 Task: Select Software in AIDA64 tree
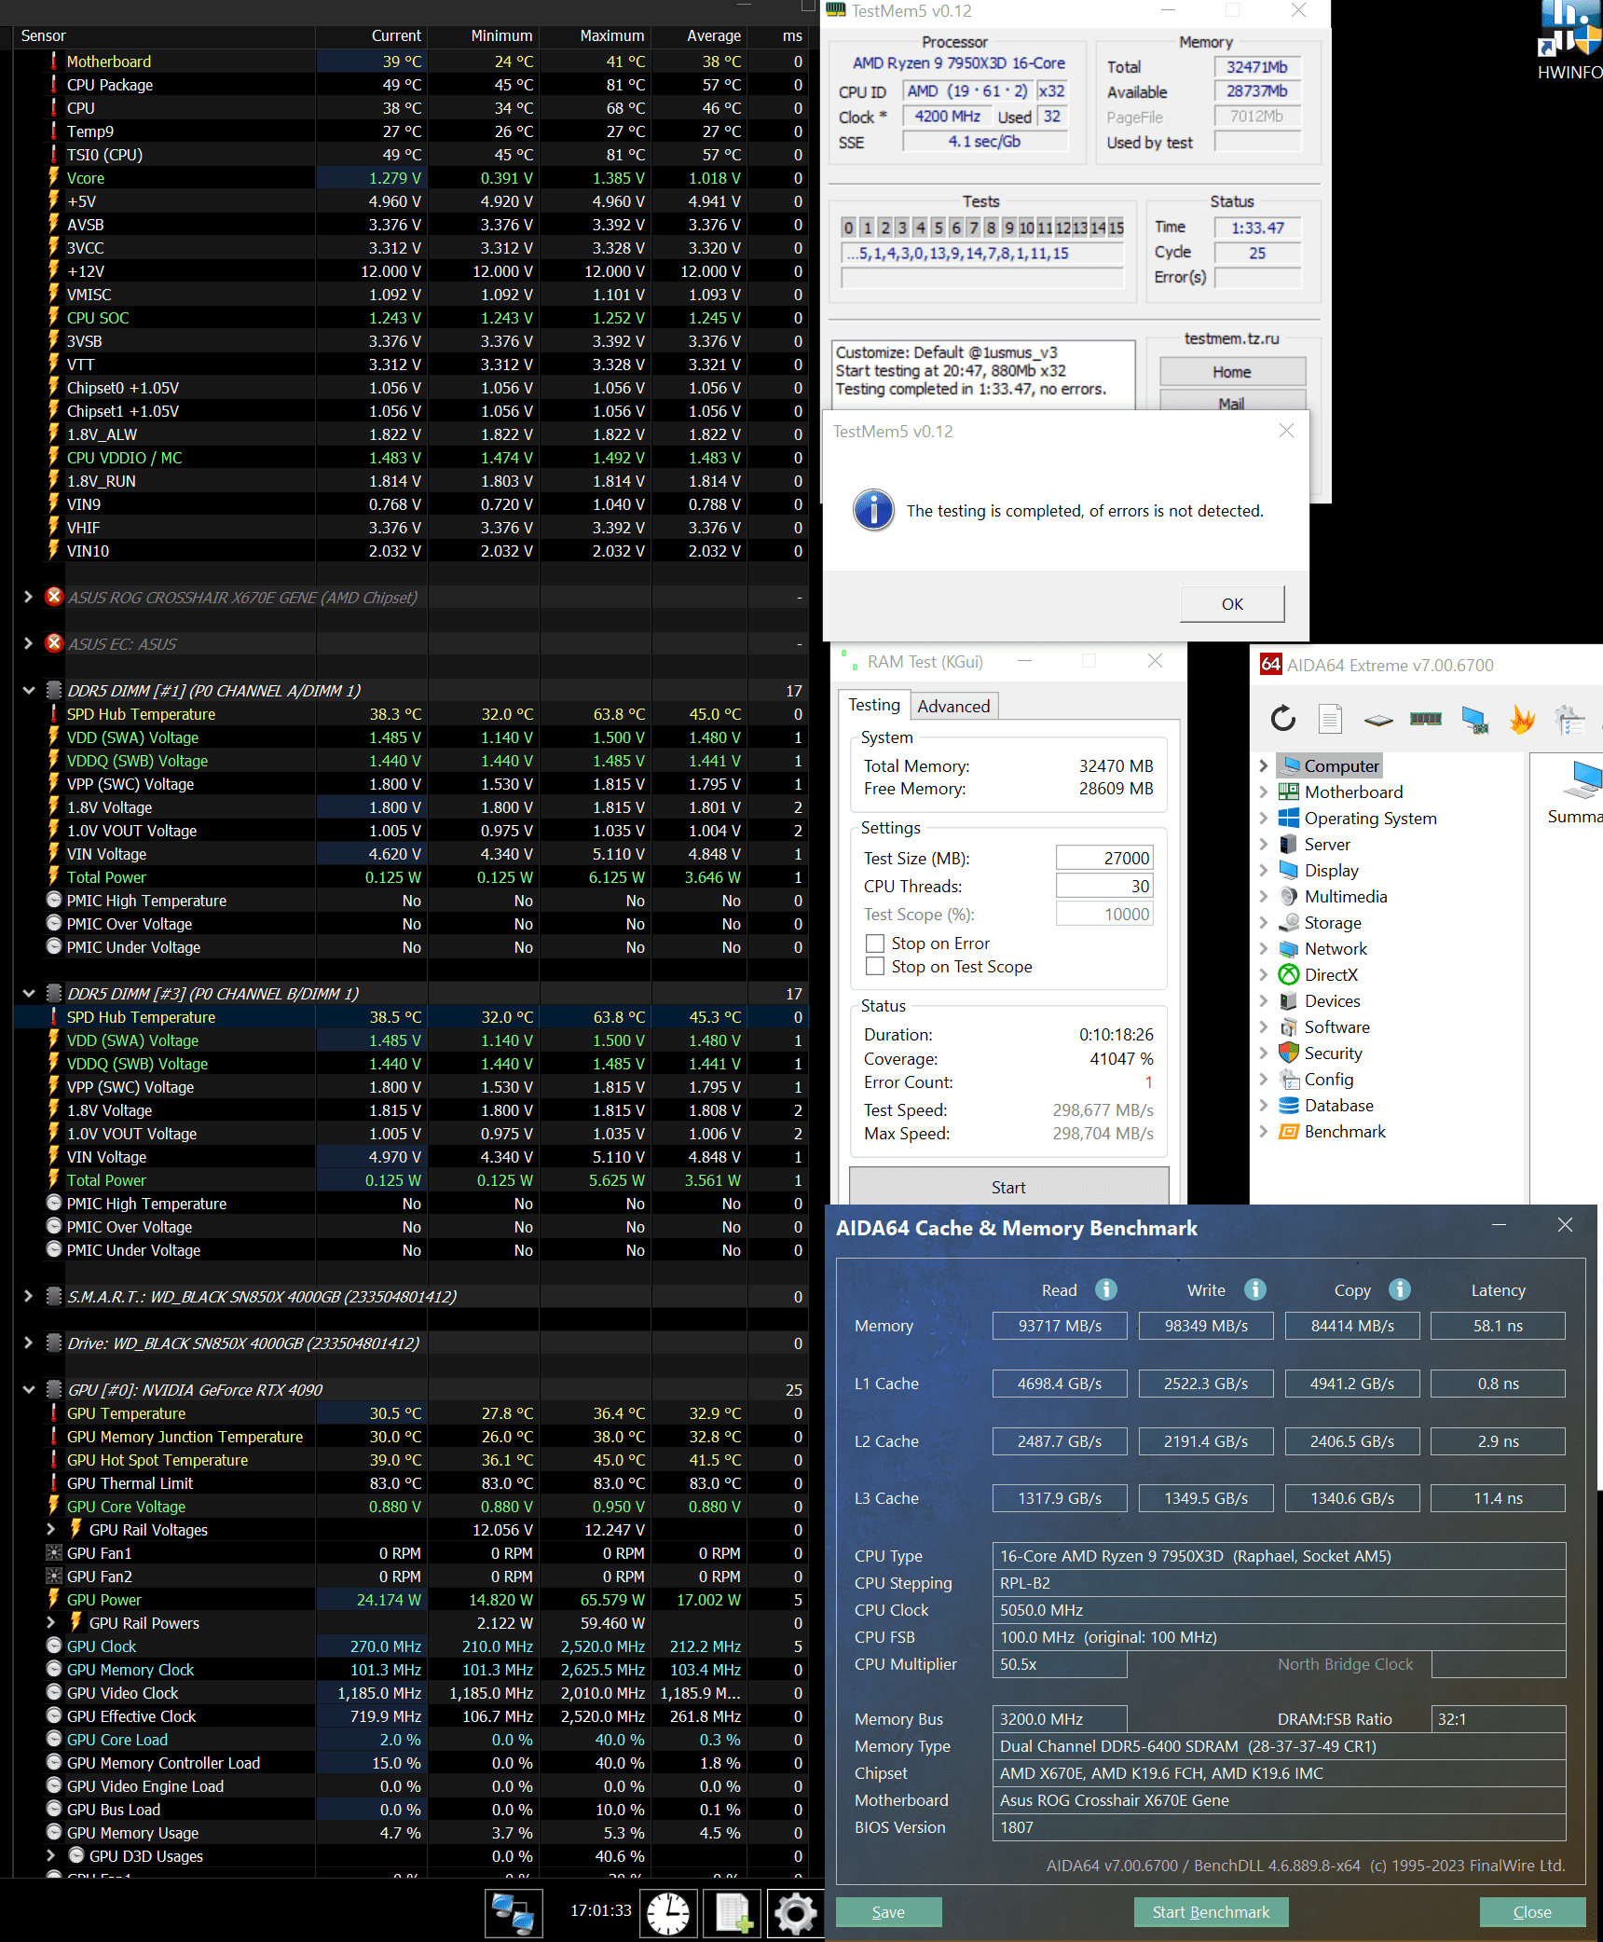[x=1336, y=1027]
